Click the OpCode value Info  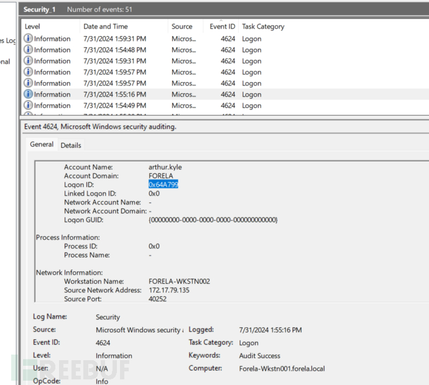102,381
